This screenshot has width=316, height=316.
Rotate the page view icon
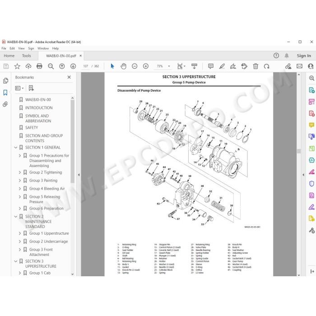coord(267,66)
